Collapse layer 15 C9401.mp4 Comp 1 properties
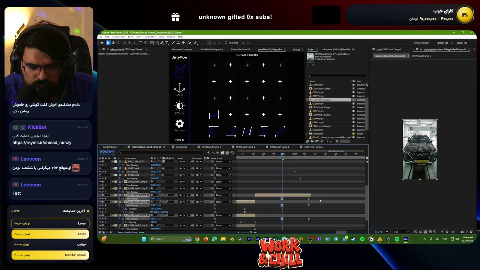The image size is (480, 270). click(x=113, y=182)
